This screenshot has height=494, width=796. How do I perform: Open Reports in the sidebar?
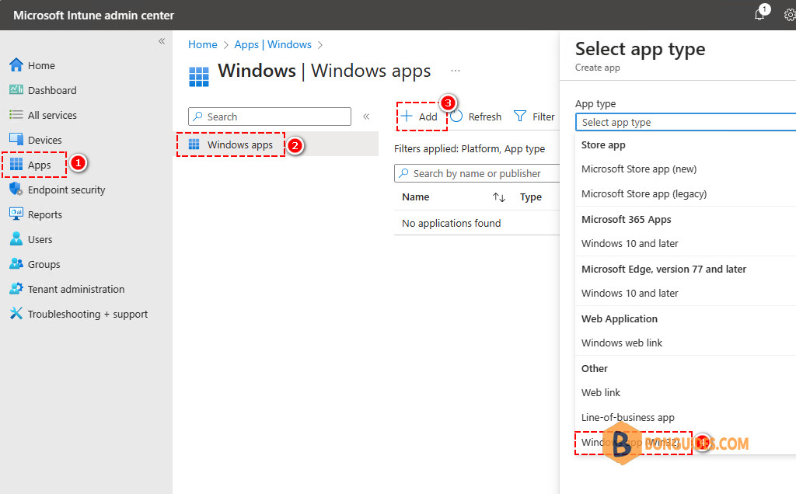[x=44, y=214]
